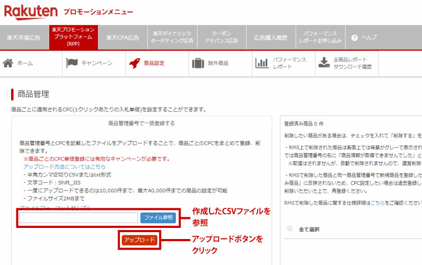Toggle the 全て選択 checkbox
This screenshot has height=265, width=422.
click(290, 228)
